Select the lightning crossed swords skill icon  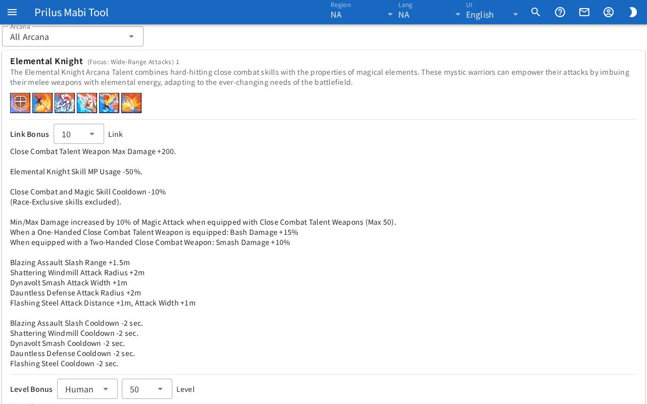click(x=109, y=103)
